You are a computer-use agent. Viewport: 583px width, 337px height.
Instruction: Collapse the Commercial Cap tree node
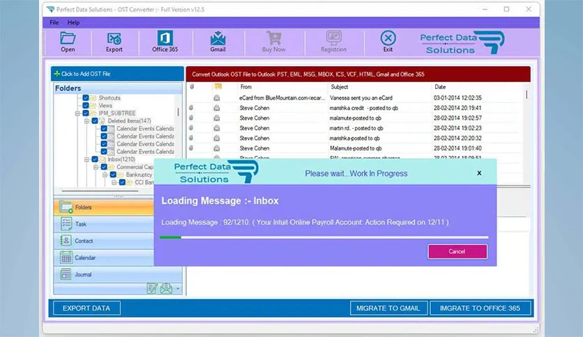96,167
